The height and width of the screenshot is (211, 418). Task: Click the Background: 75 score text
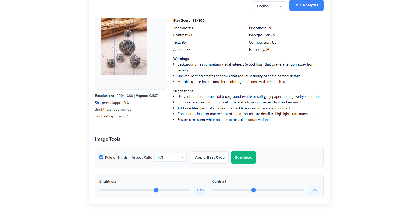tap(262, 35)
